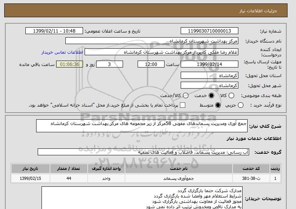Click service name cell جمع‌آوری پسماند
Screen dimensions: 296x209
179,178
